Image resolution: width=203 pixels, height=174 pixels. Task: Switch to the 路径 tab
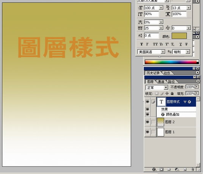click(171, 82)
